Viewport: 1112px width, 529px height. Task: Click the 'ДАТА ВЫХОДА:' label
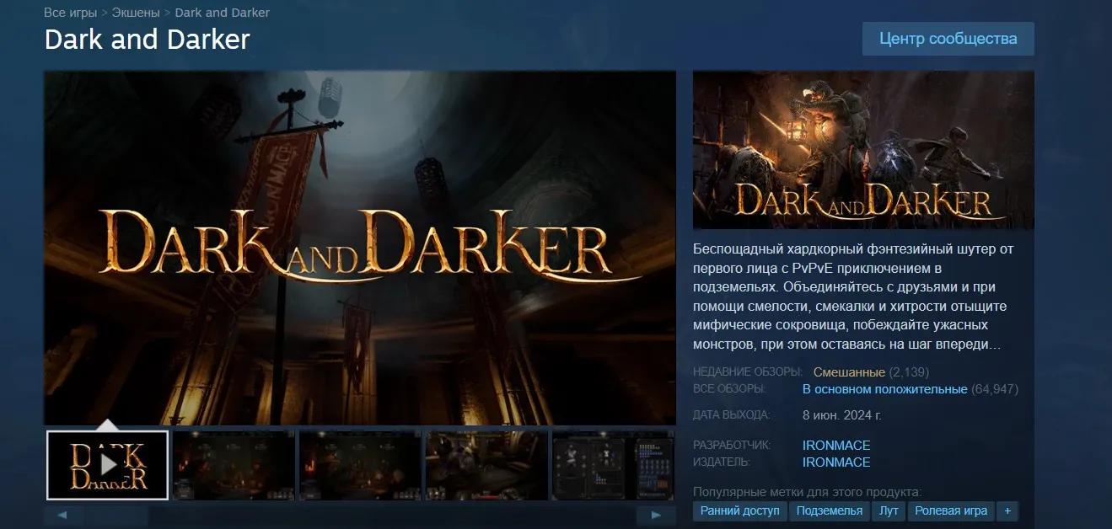tap(732, 415)
